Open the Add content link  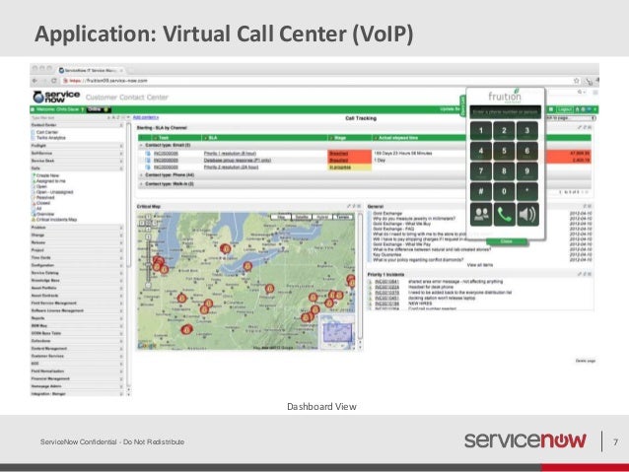point(146,117)
